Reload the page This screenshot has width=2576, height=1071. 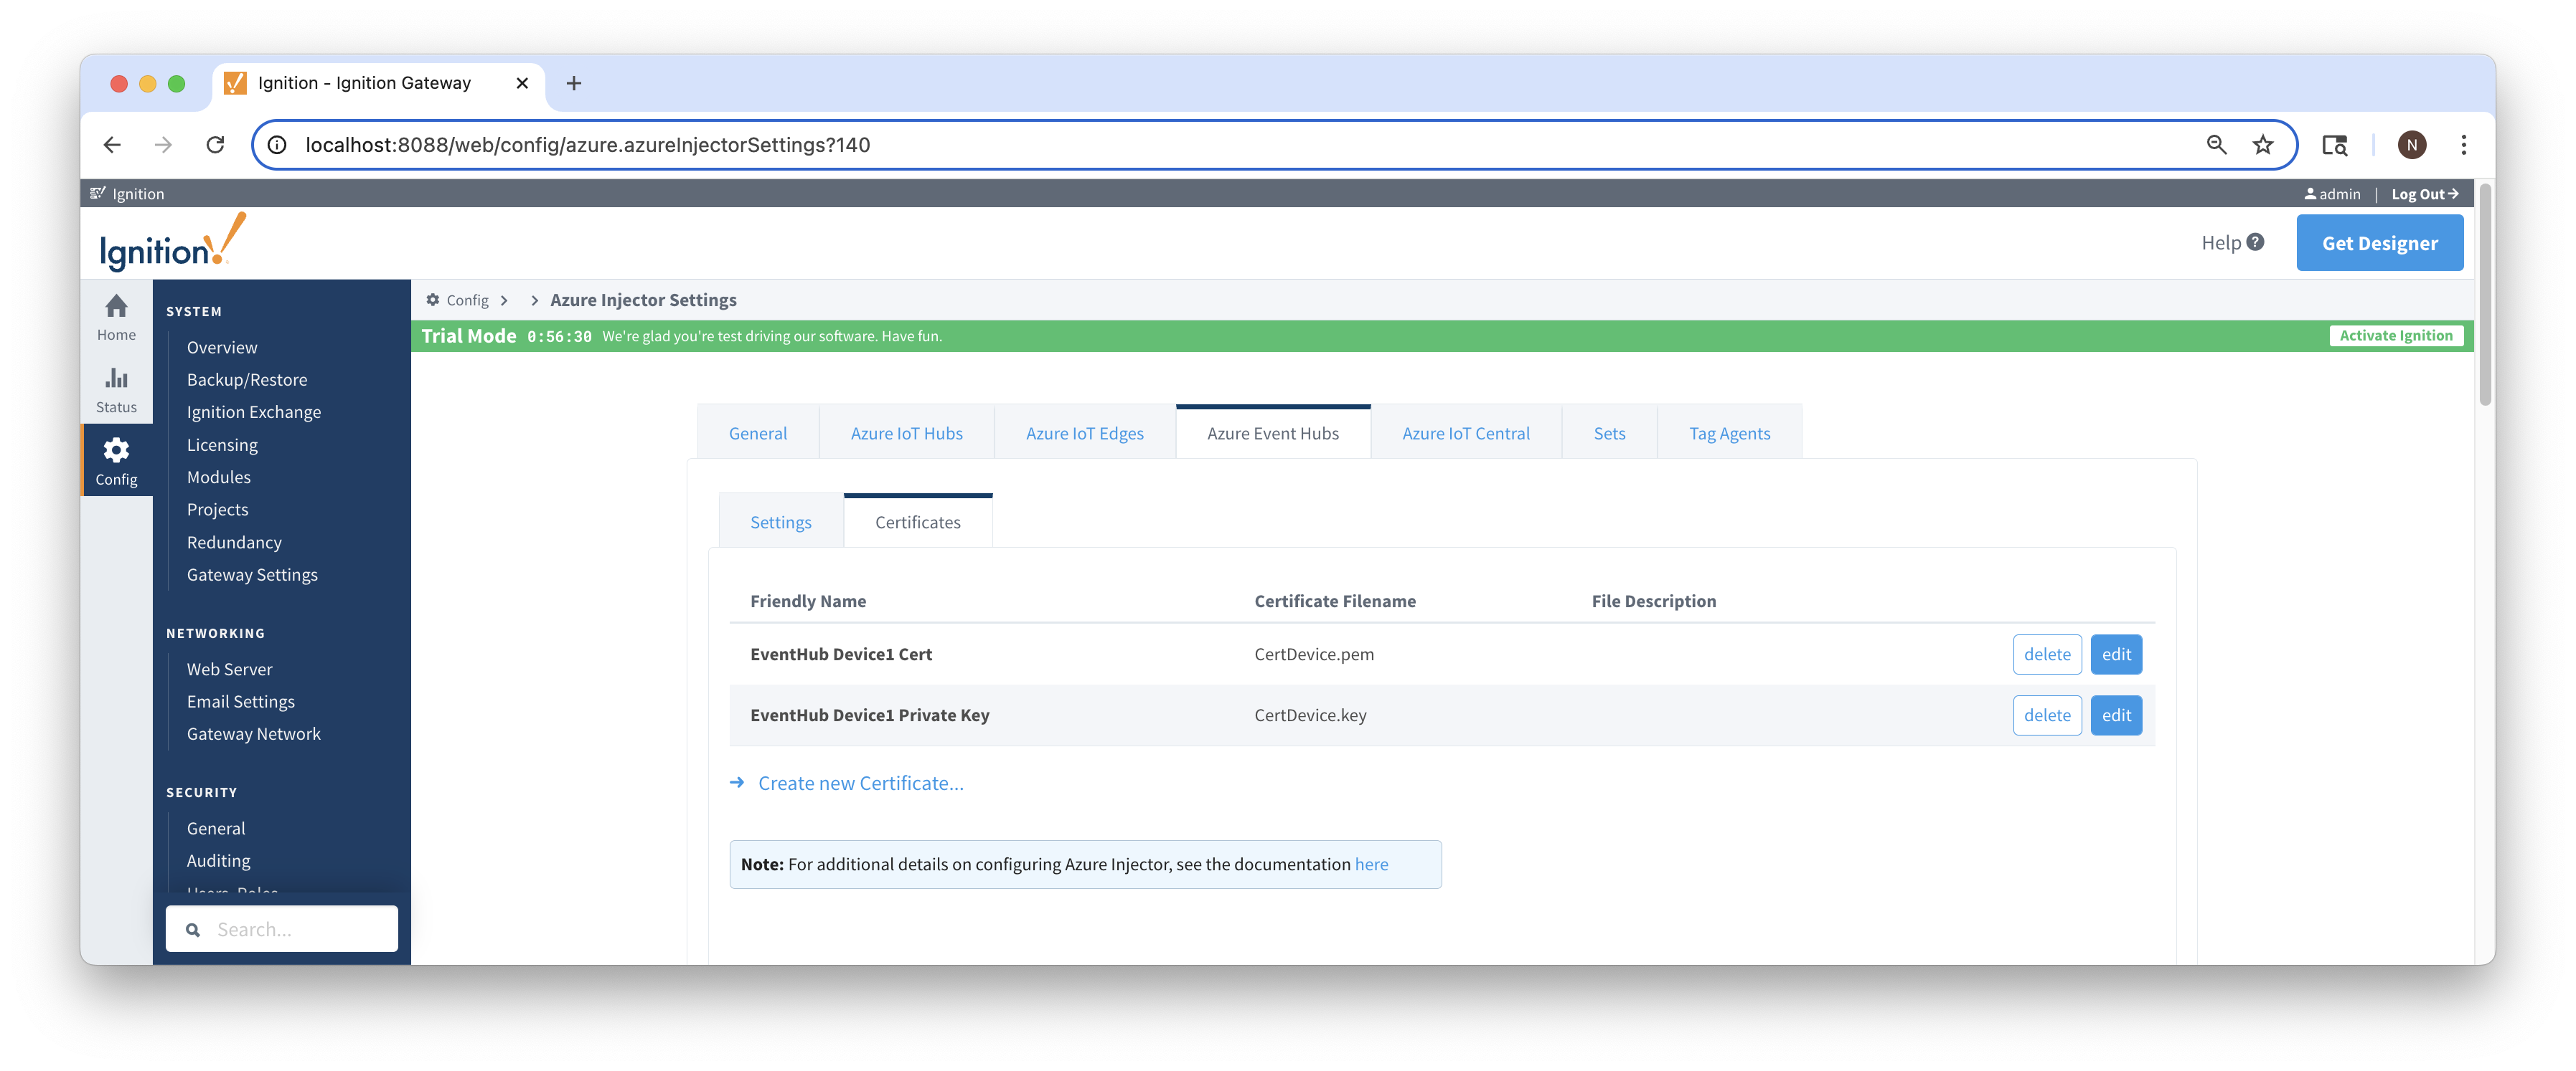215,145
